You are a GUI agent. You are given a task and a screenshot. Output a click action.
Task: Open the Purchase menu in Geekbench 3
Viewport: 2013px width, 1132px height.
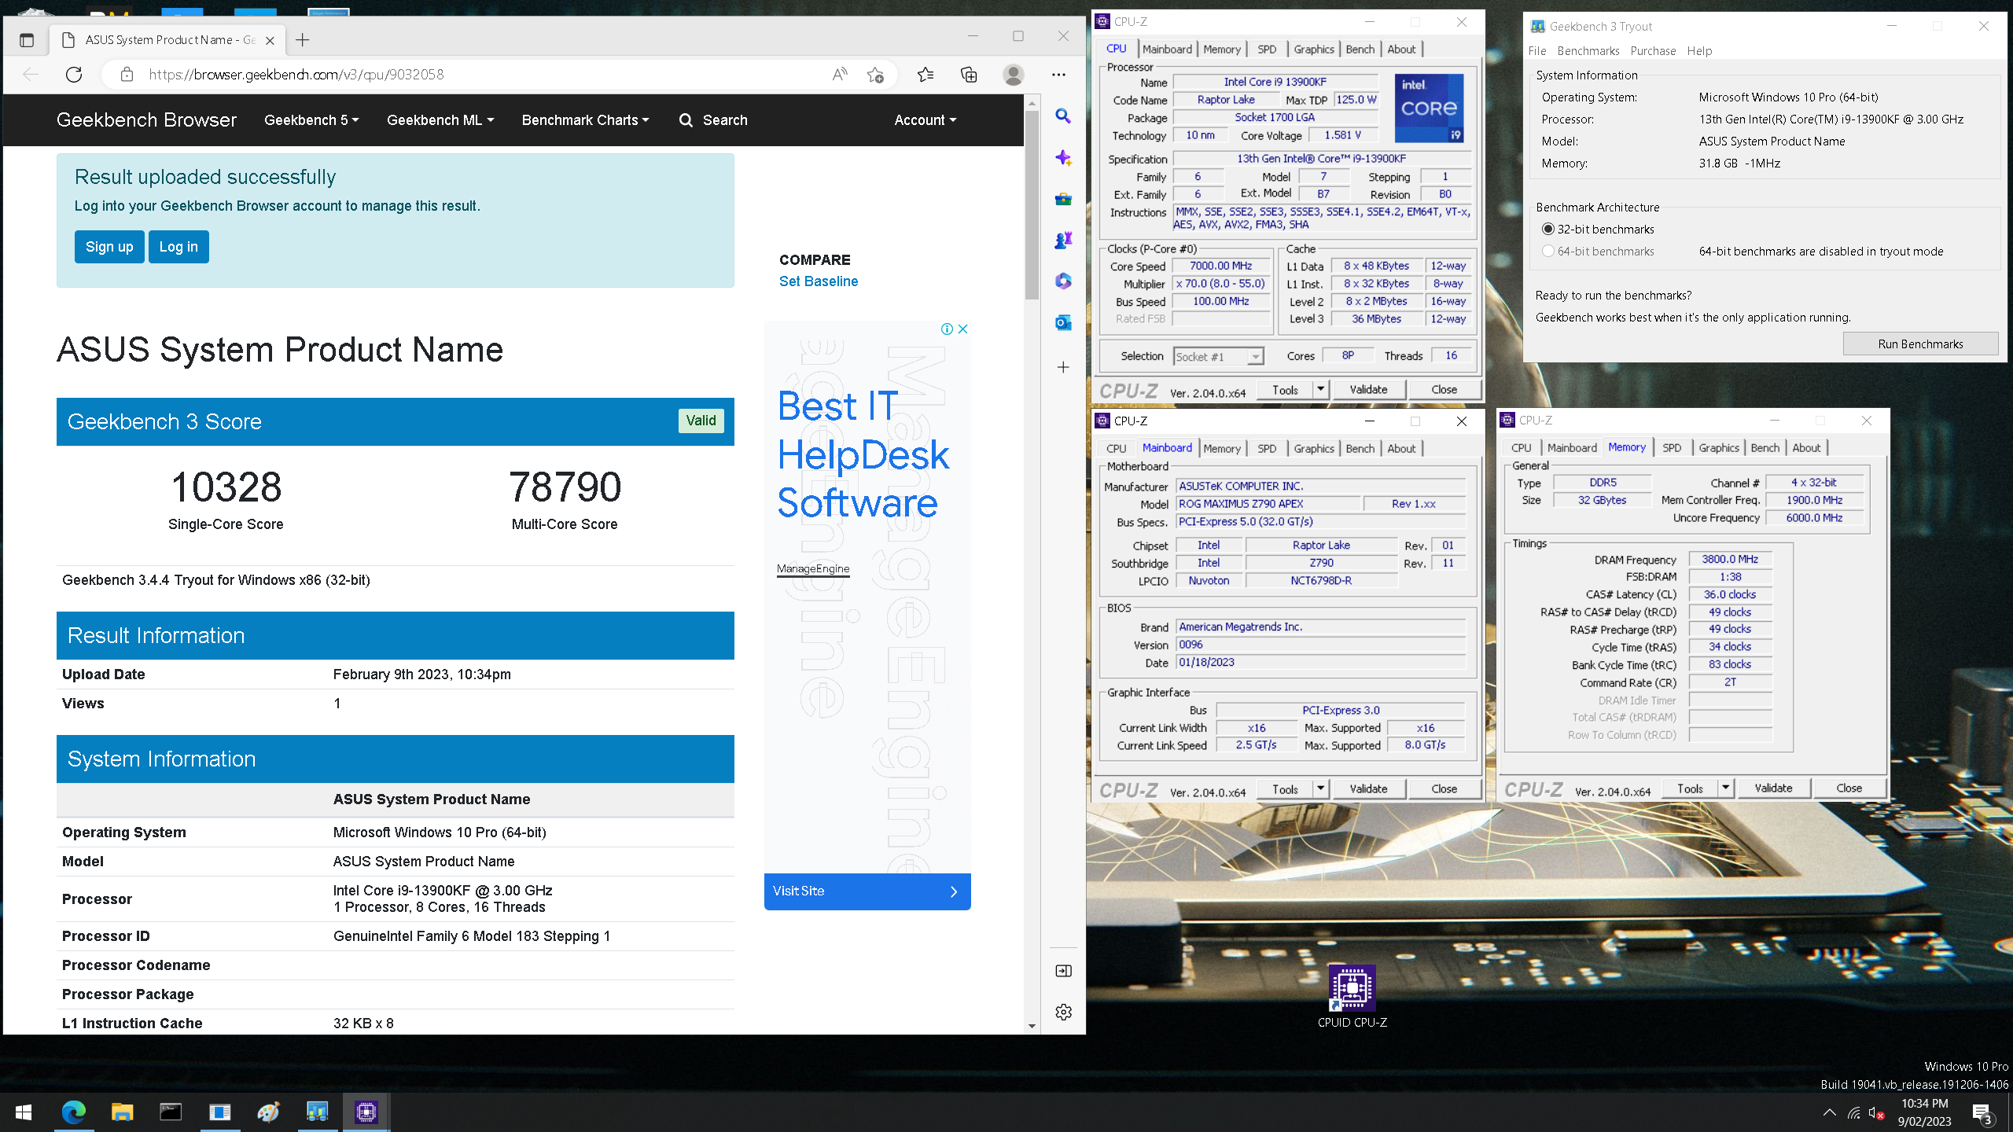1653,50
